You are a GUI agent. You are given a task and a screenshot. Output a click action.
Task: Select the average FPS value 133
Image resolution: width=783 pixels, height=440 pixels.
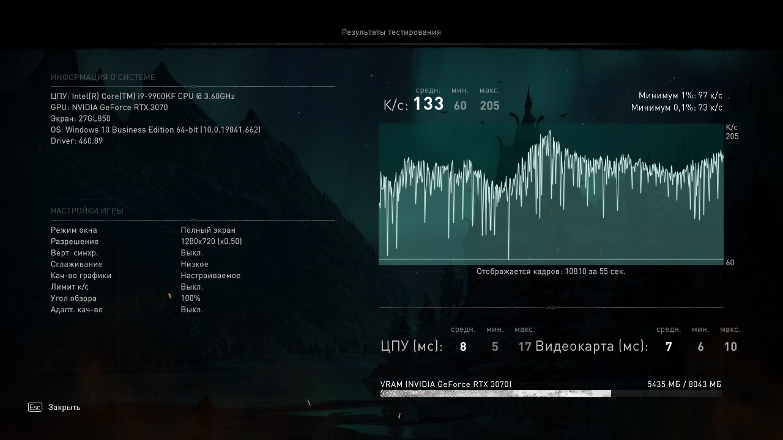point(429,105)
